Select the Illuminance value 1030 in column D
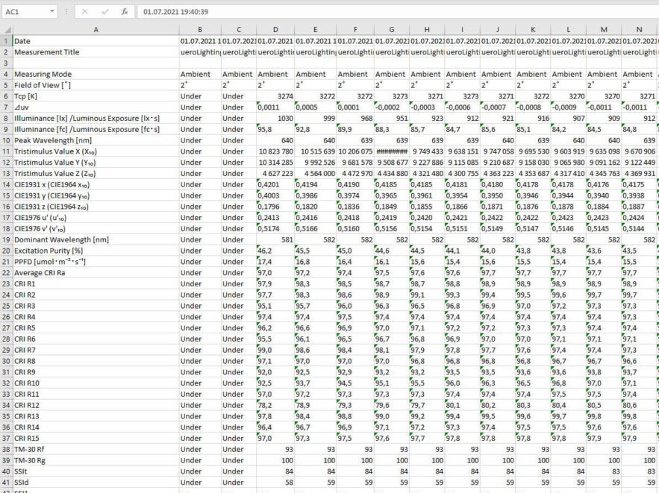The height and width of the screenshot is (493, 659). tap(275, 119)
